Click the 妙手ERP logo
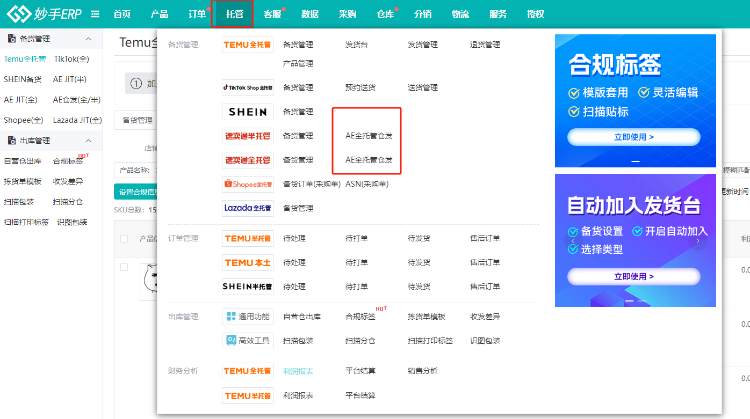 44,14
